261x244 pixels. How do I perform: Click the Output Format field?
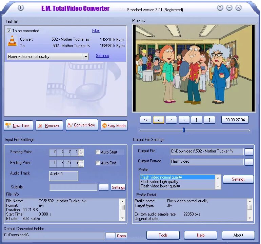coord(207,162)
